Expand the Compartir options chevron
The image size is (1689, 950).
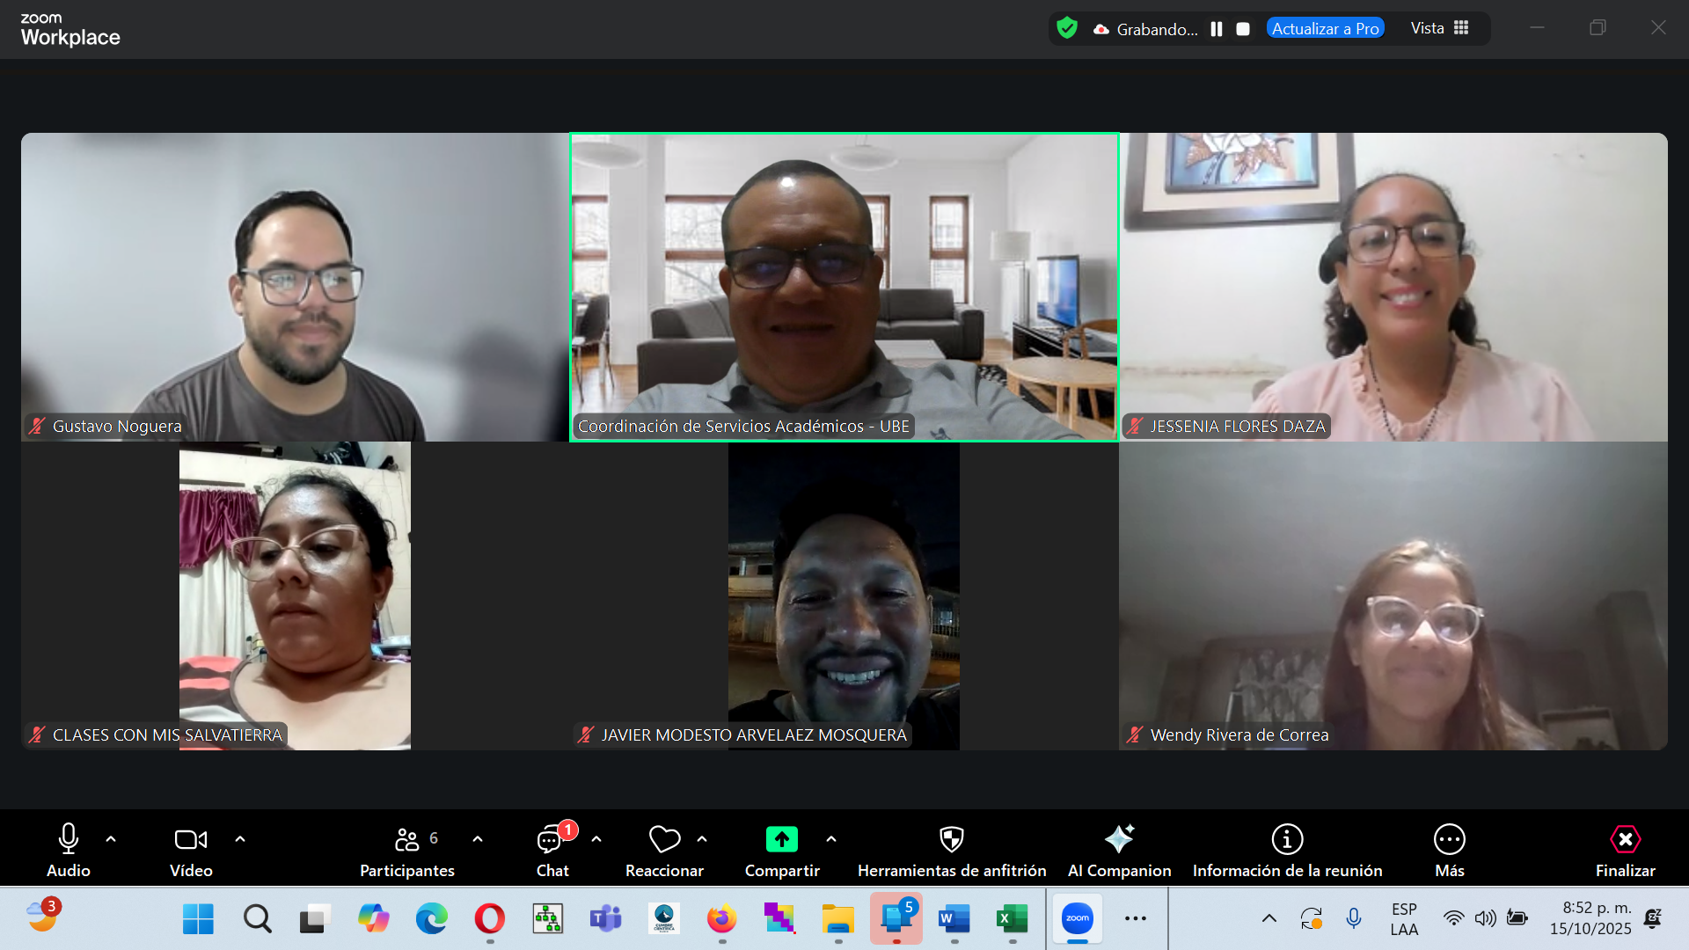click(x=831, y=839)
